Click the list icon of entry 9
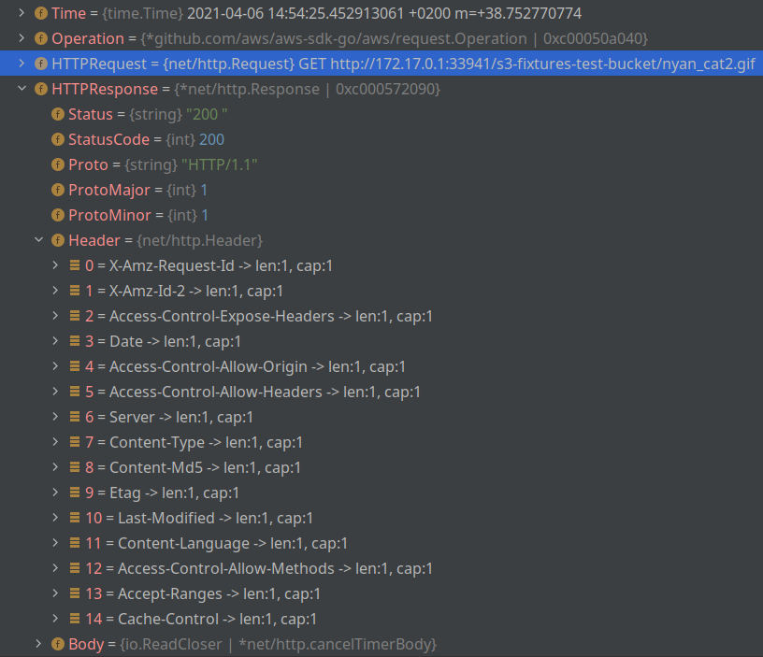This screenshot has height=657, width=763. tap(75, 493)
